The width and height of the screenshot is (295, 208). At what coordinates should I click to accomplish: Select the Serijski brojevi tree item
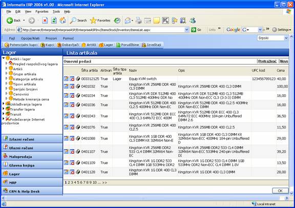point(25,89)
